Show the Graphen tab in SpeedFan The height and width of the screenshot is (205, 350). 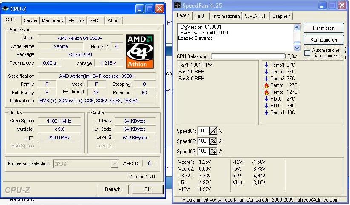(x=281, y=16)
